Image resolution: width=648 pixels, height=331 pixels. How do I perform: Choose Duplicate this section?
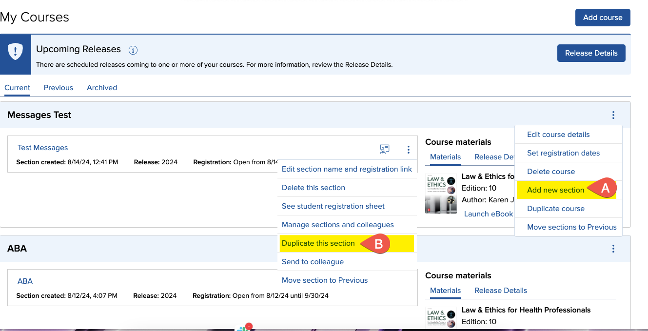pyautogui.click(x=318, y=243)
